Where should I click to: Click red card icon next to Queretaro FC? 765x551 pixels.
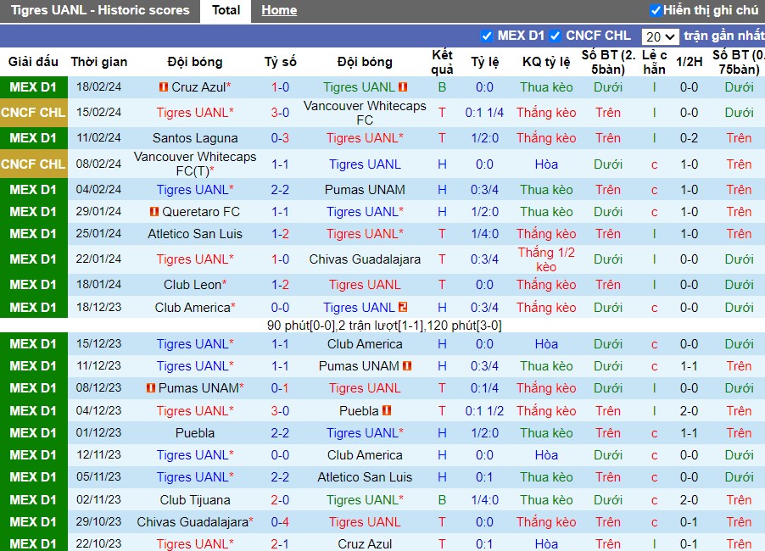pos(154,212)
